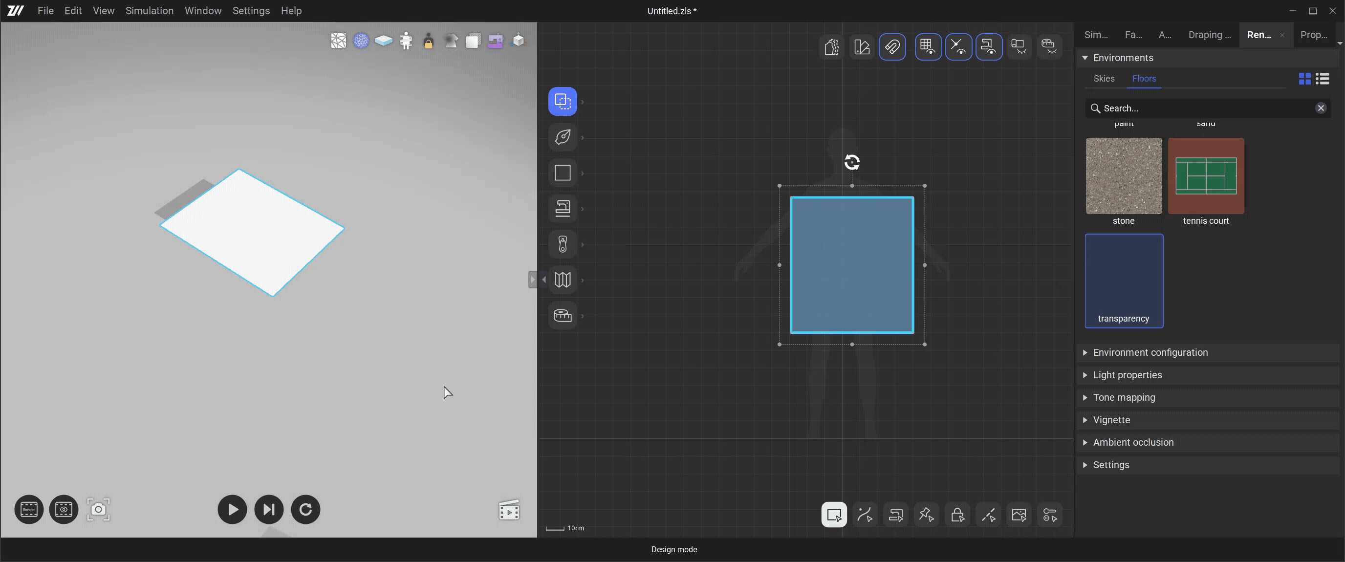Screen dimensions: 1345x562
Task: Select the Floors tab
Action: click(1144, 78)
